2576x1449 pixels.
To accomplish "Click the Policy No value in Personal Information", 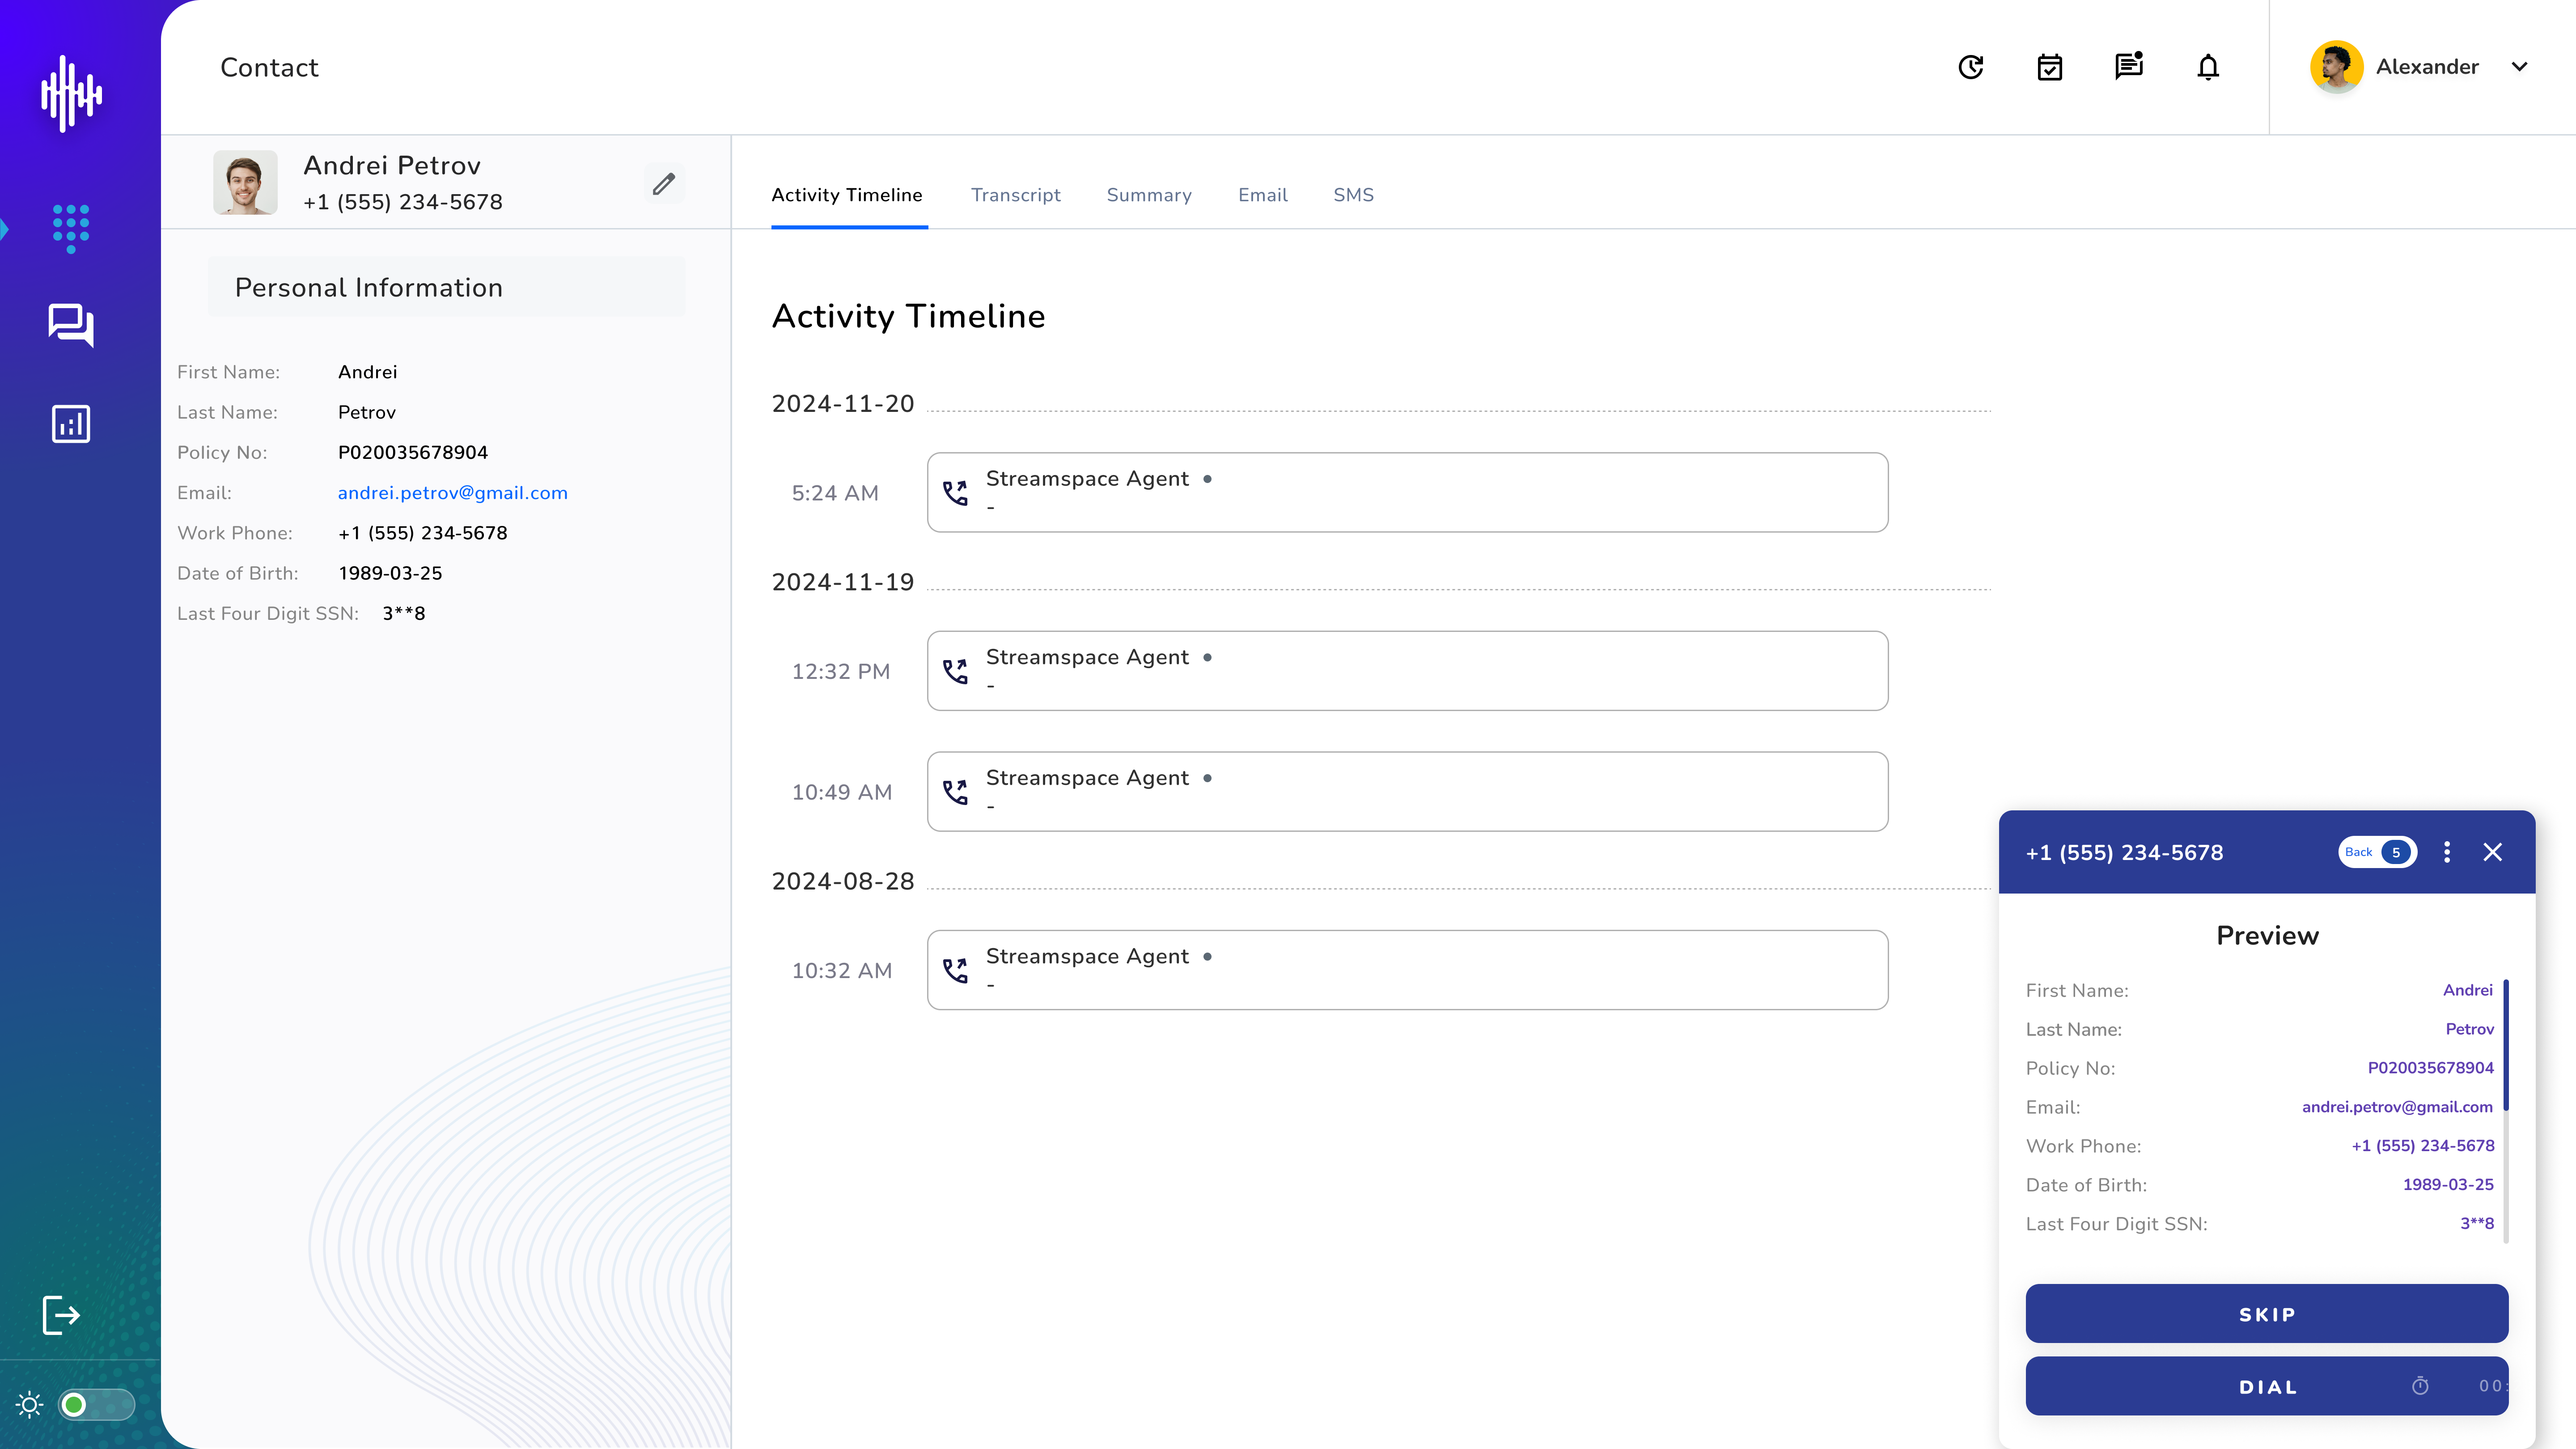I will tap(413, 453).
